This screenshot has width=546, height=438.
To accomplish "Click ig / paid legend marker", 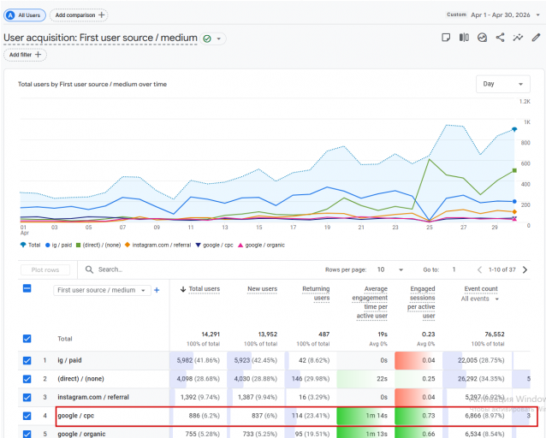I will tap(48, 246).
